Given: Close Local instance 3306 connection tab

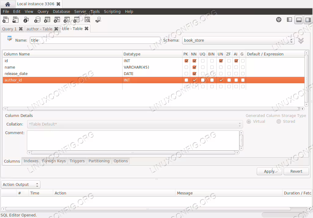Looking at the screenshot, I should (x=58, y=4).
